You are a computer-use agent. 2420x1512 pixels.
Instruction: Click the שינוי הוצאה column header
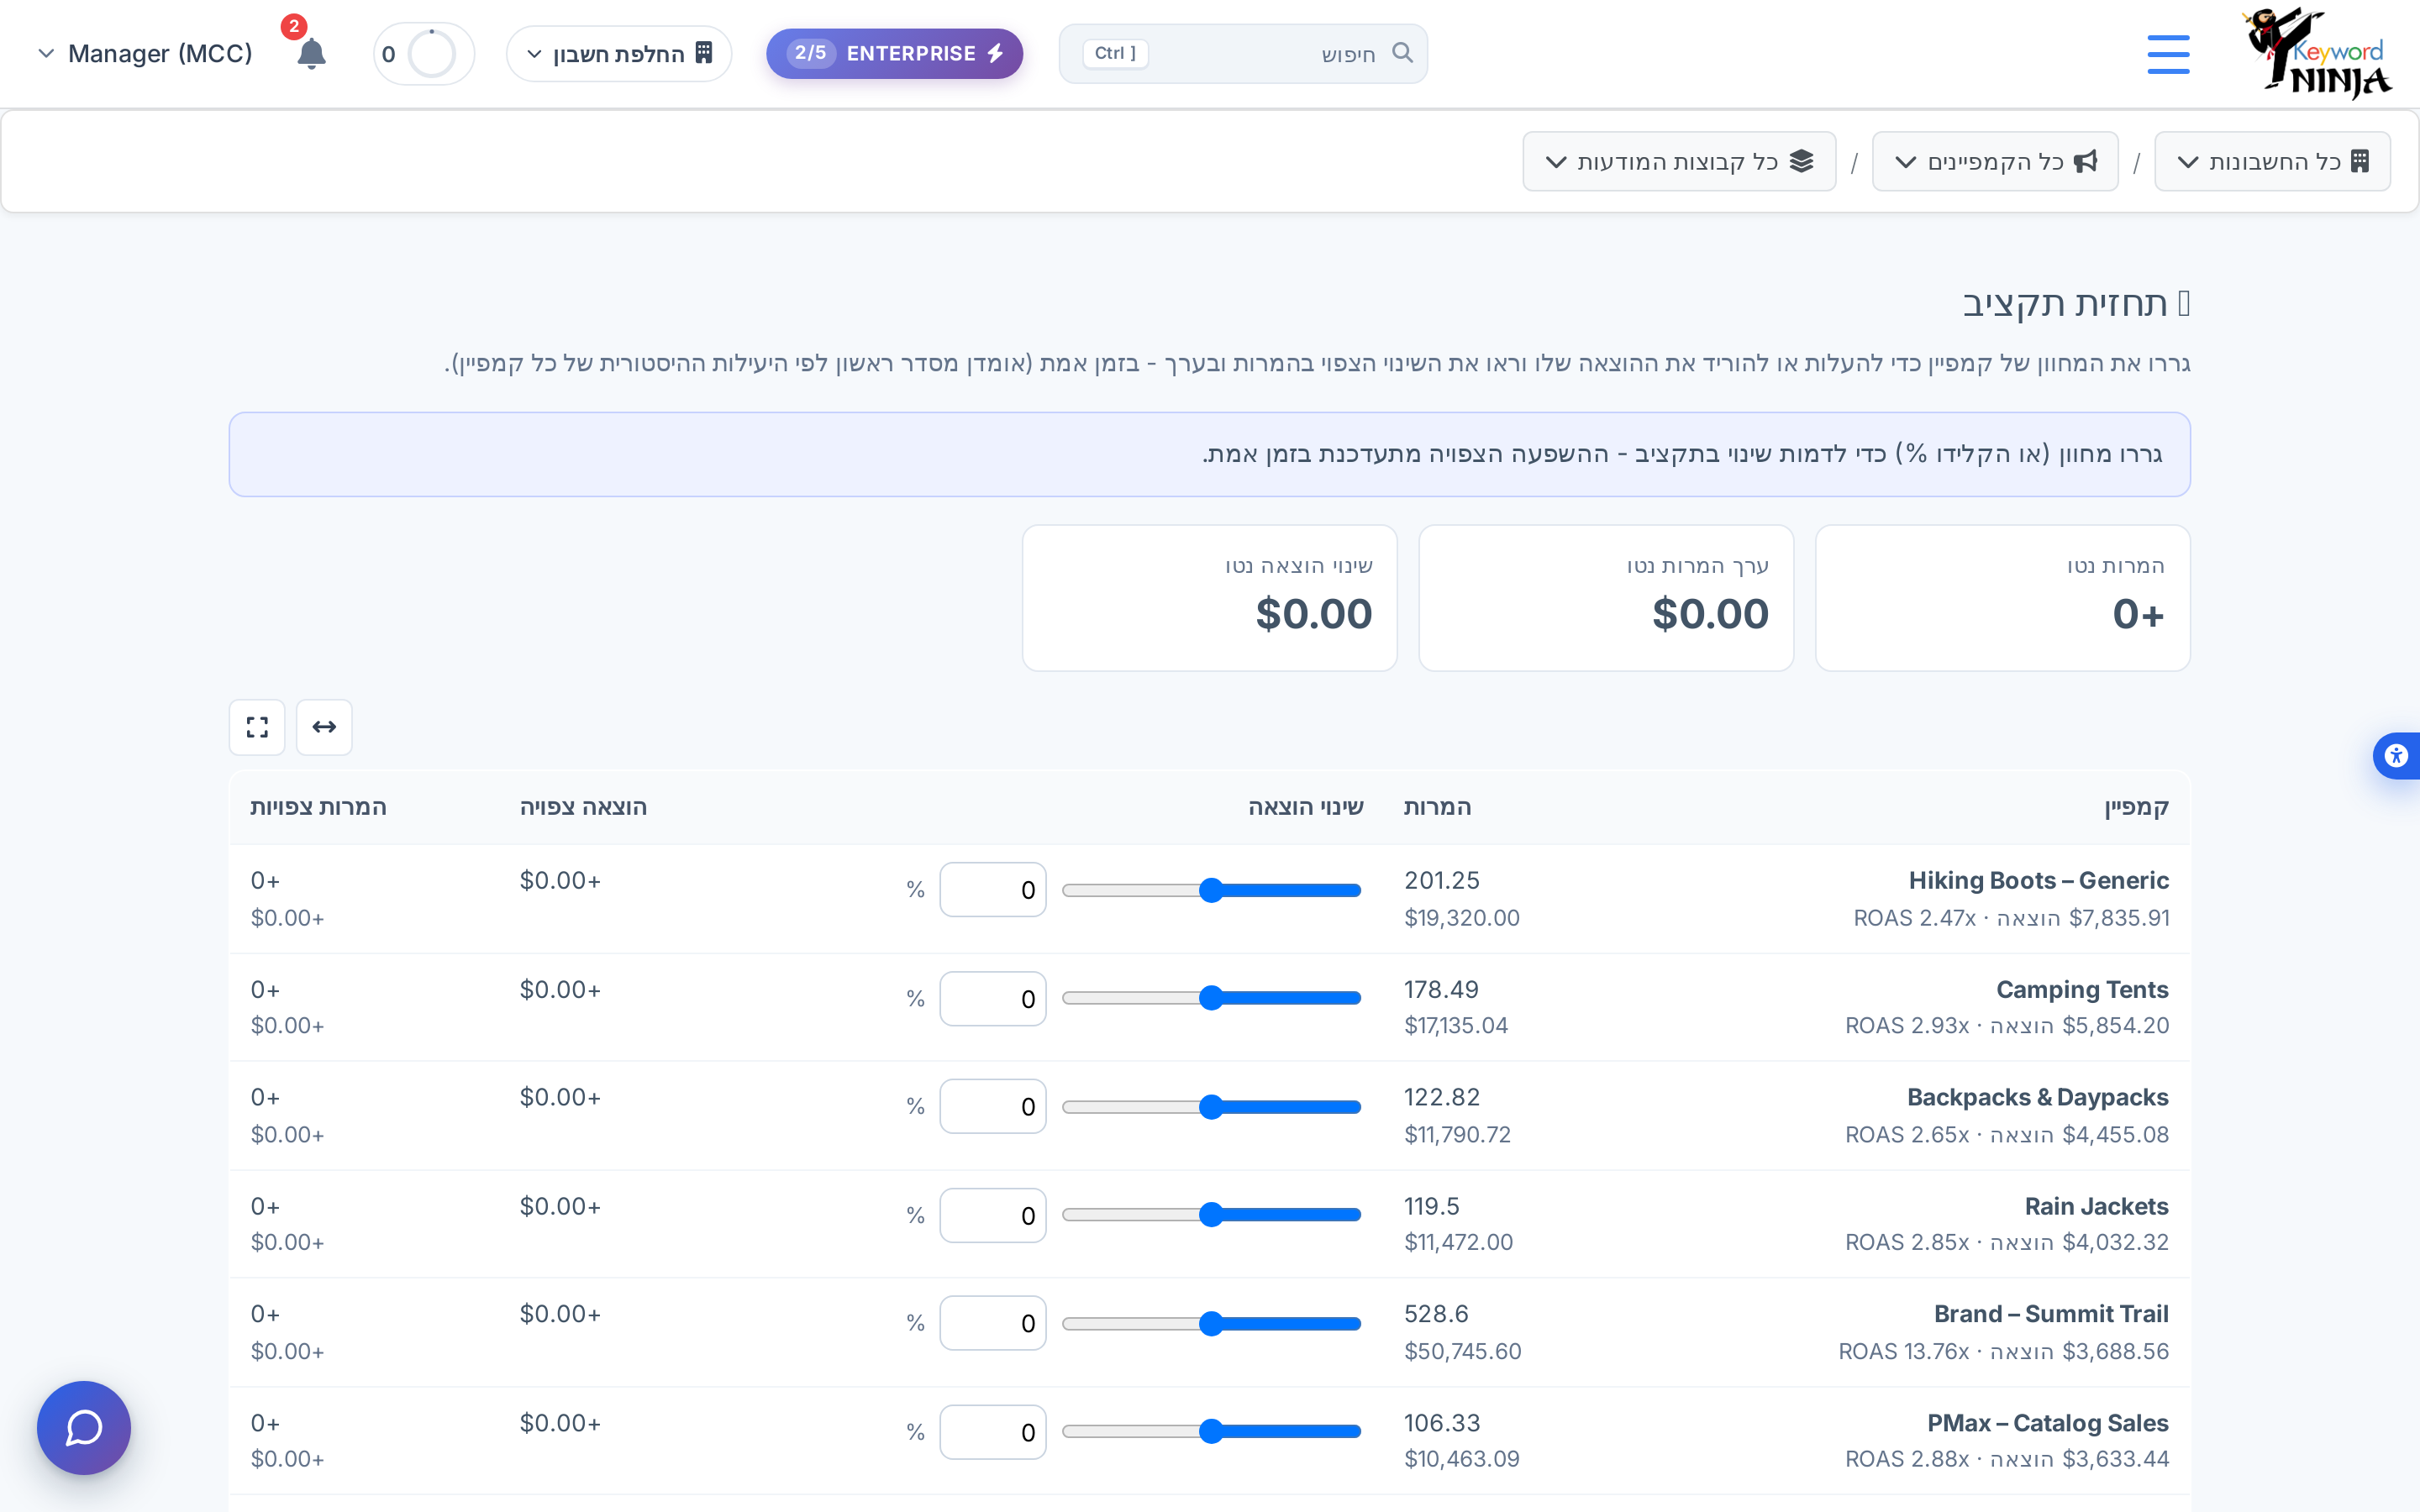1305,807
